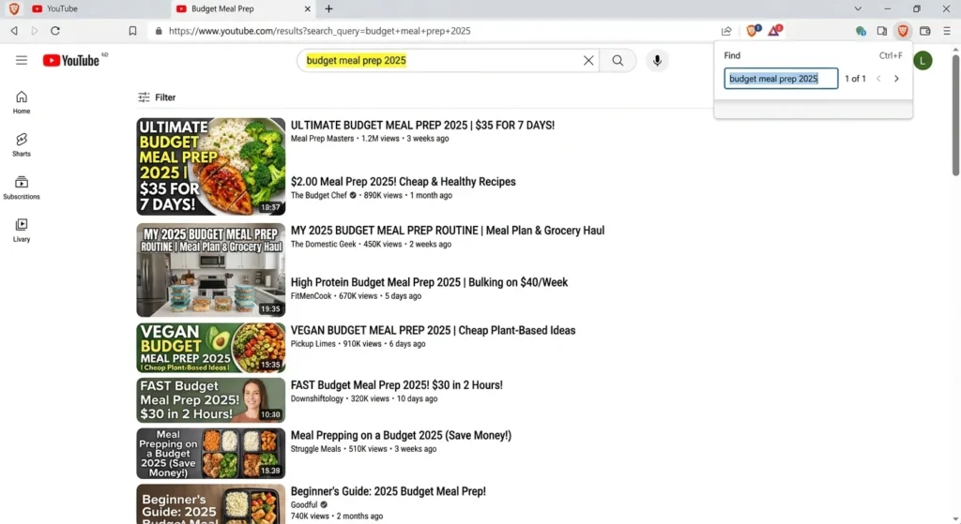Viewport: 961px width, 524px height.
Task: Click the share page icon in address bar
Action: 726,31
